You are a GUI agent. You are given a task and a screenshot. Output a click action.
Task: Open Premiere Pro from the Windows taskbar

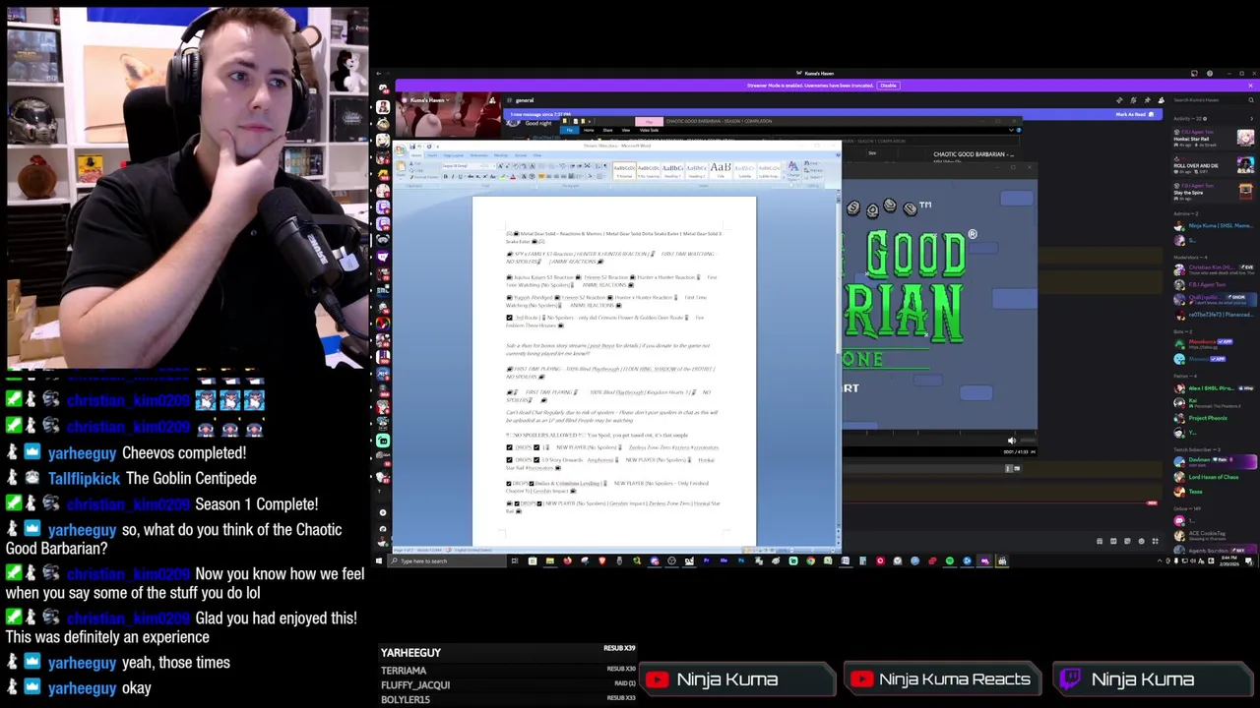[707, 560]
